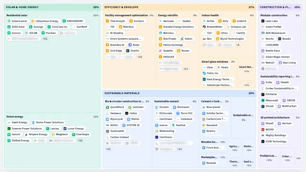
Task: Show 12 more Bio & circular companies
Action: point(109,149)
